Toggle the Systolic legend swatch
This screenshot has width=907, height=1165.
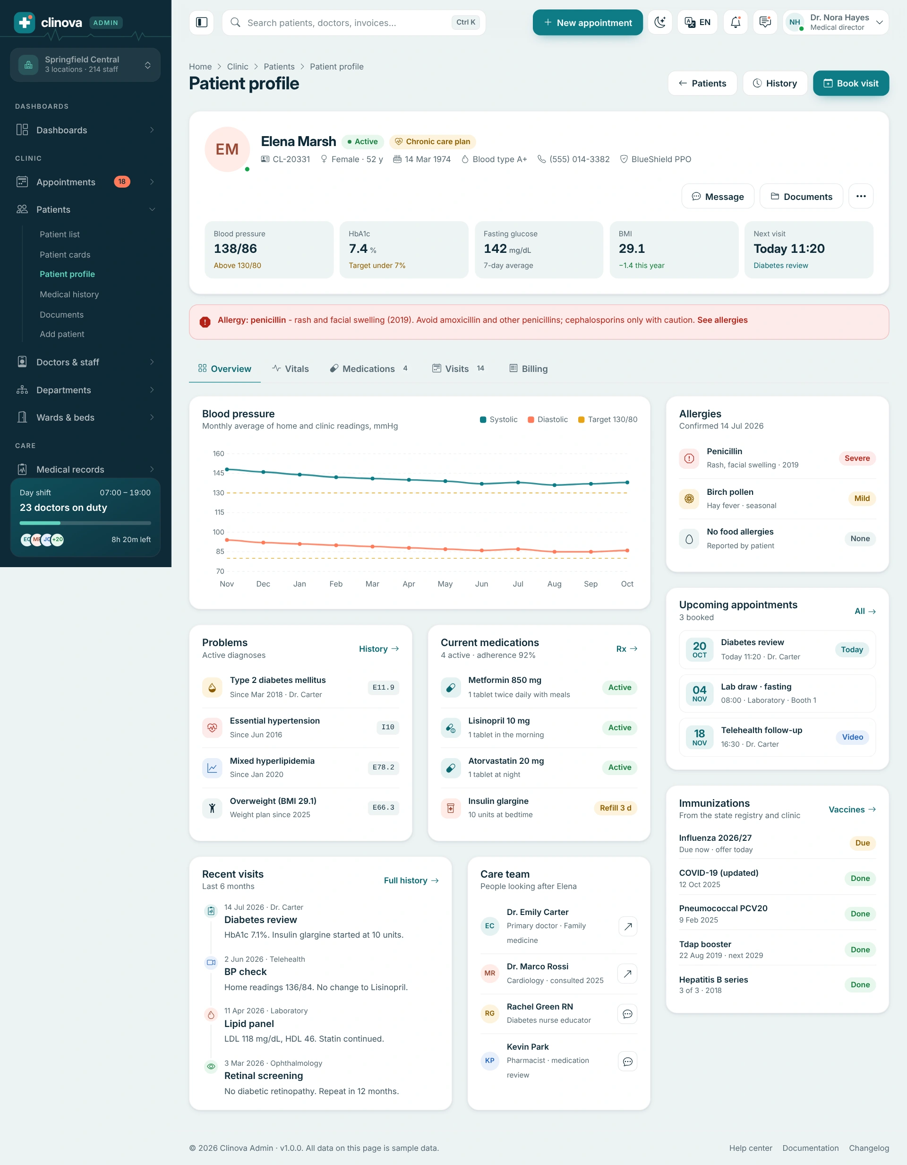pyautogui.click(x=483, y=420)
